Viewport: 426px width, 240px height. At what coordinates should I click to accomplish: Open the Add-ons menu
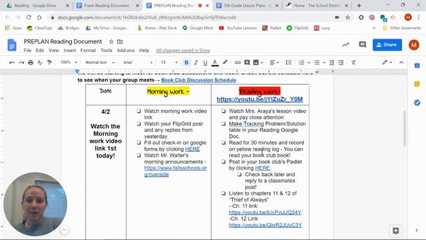click(x=126, y=51)
